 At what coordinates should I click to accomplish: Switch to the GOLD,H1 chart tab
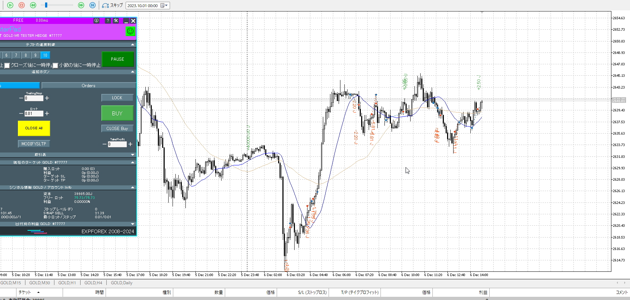pos(67,283)
